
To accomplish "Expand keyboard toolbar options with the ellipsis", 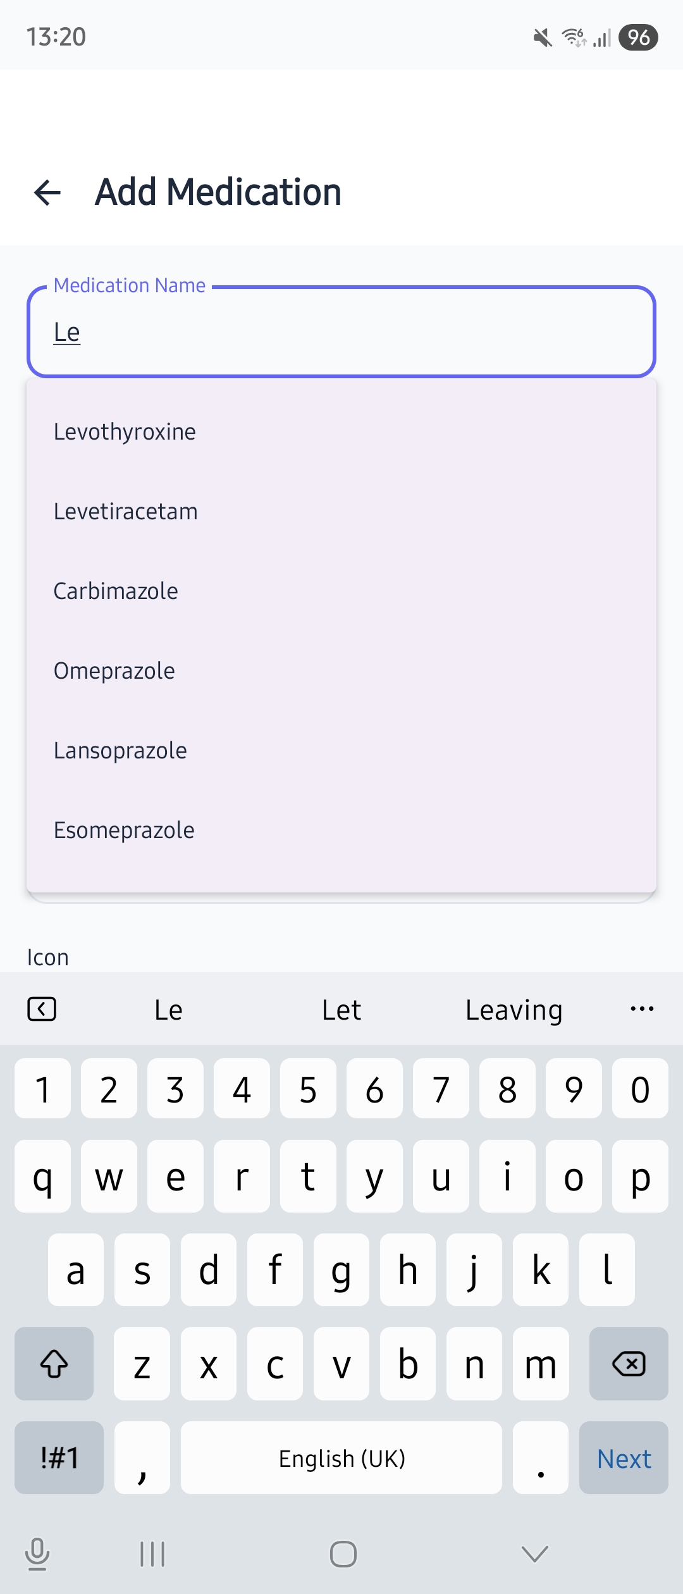I will (x=641, y=1009).
